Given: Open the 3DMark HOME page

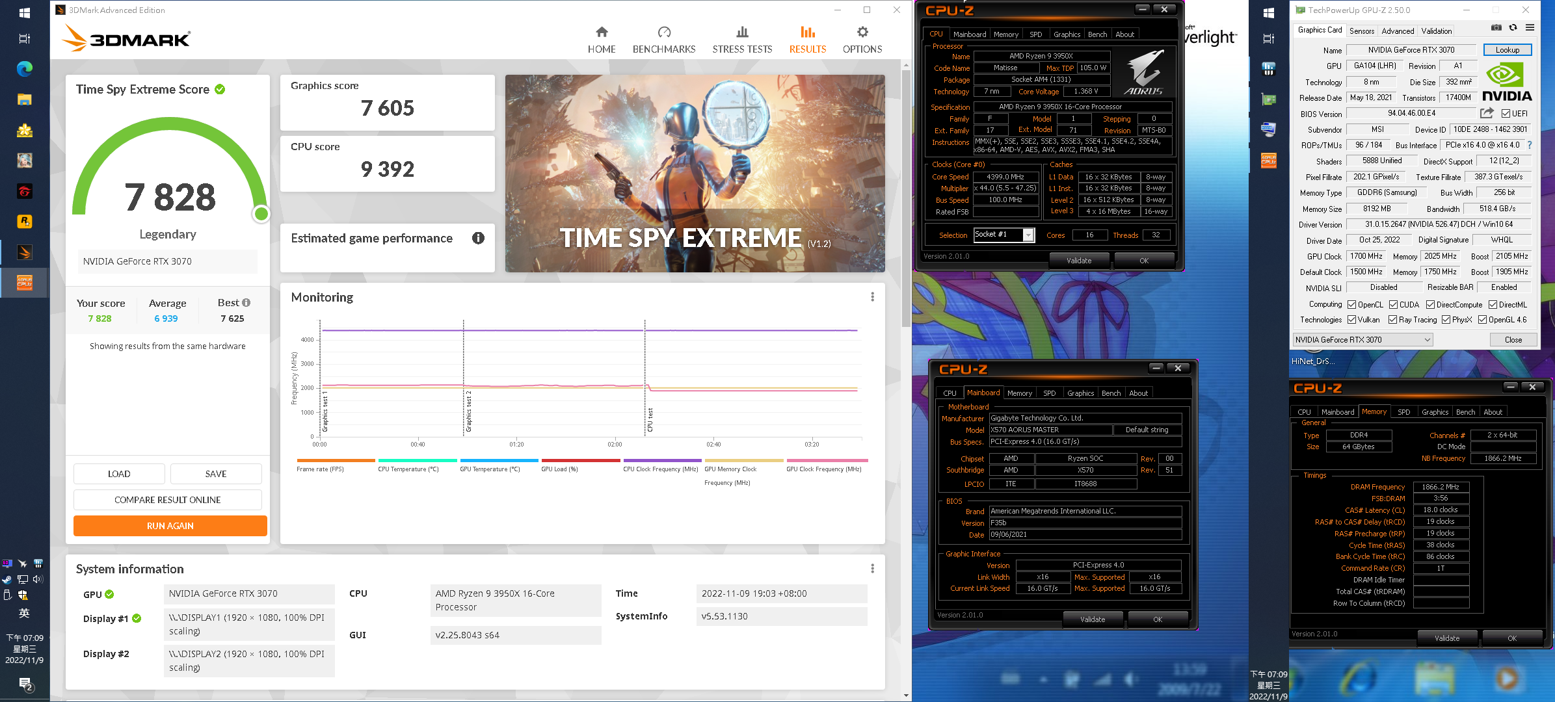Looking at the screenshot, I should (x=602, y=40).
